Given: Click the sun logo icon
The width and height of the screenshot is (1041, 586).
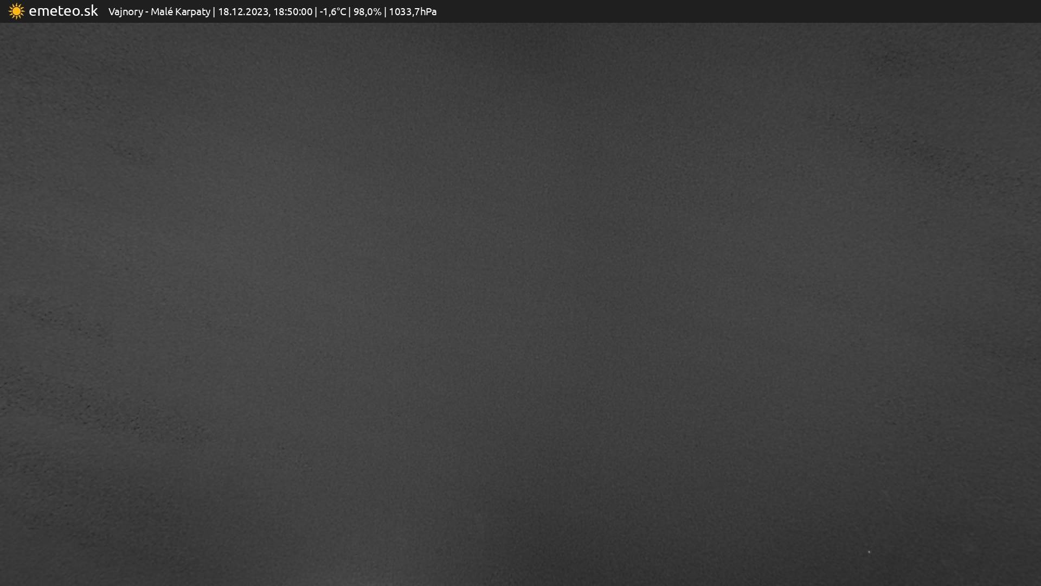Looking at the screenshot, I should tap(16, 11).
